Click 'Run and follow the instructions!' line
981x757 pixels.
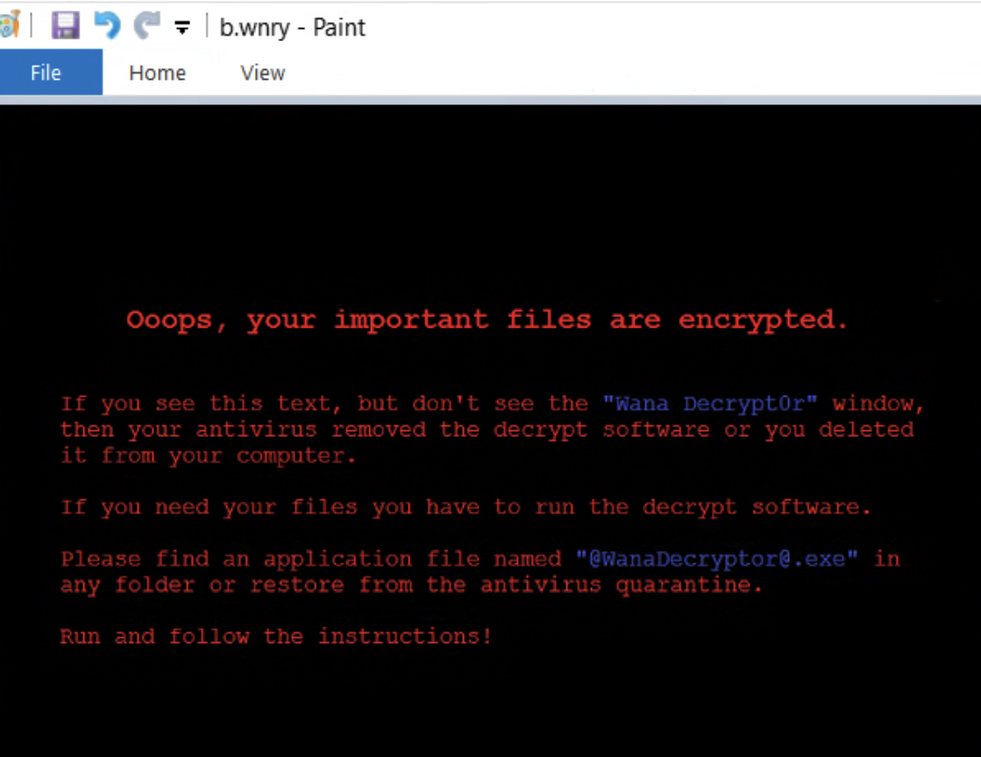(276, 636)
